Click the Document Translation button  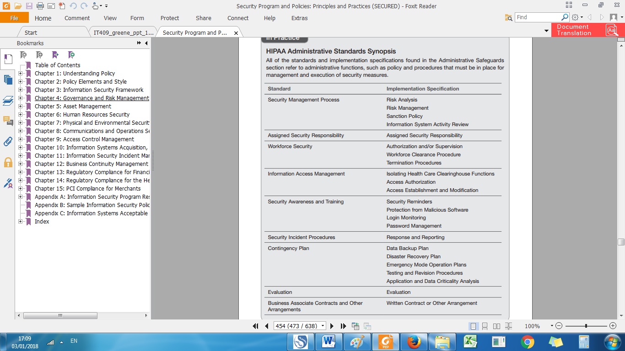[587, 30]
